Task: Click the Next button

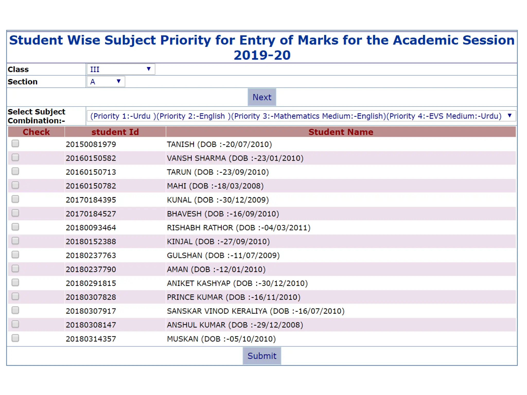Action: point(262,97)
